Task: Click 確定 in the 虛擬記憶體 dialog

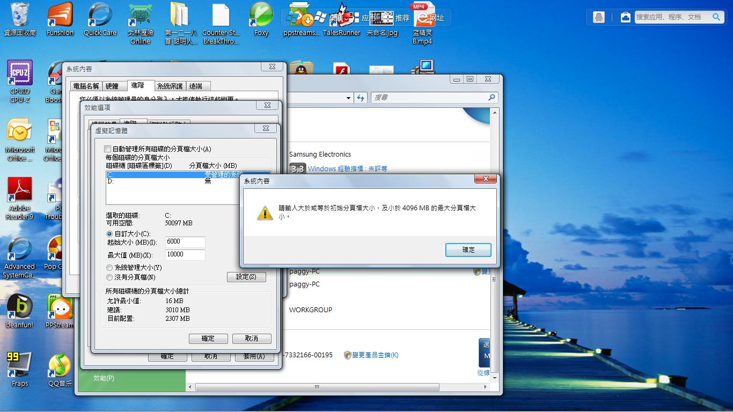Action: coord(208,339)
